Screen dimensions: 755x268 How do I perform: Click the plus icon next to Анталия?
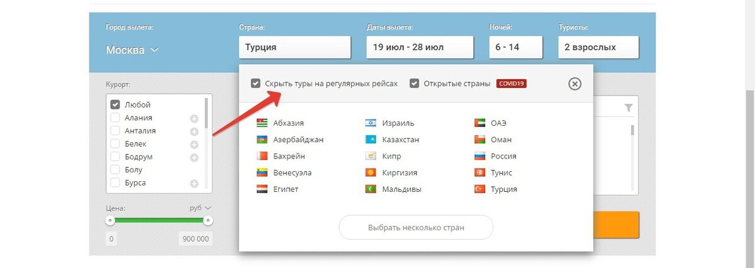click(194, 131)
